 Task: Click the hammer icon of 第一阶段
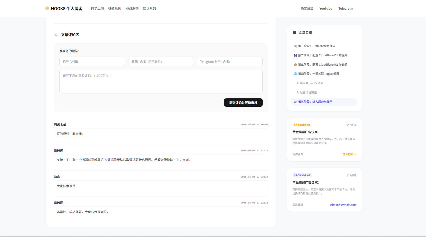coord(295,46)
